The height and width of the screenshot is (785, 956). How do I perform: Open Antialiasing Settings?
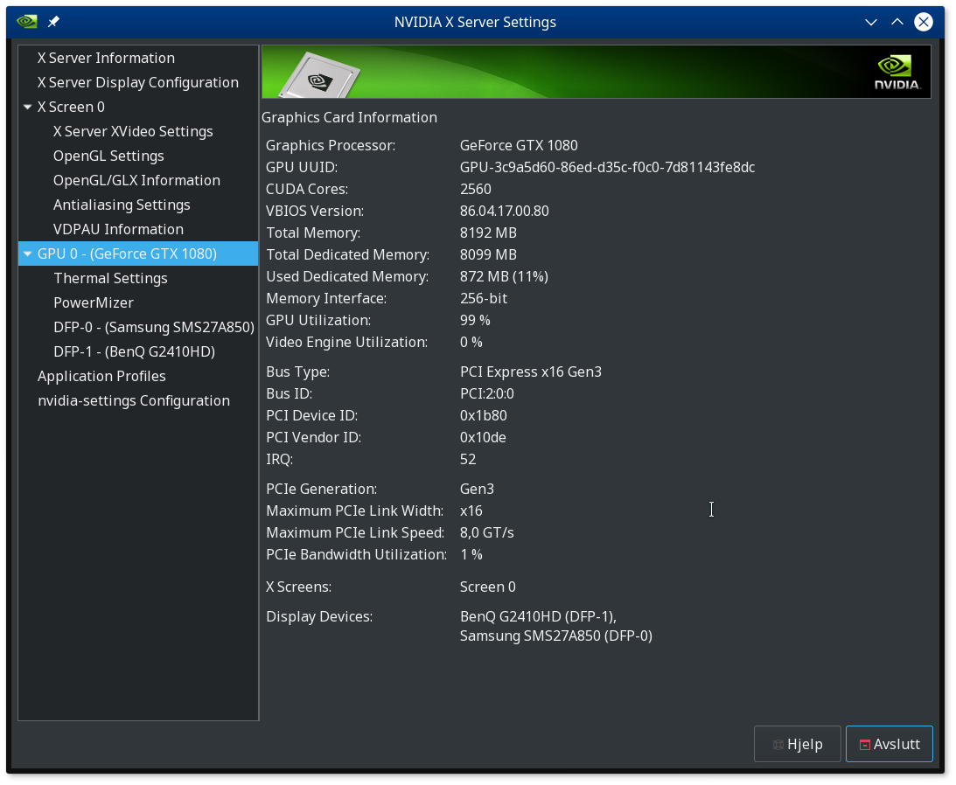point(122,205)
